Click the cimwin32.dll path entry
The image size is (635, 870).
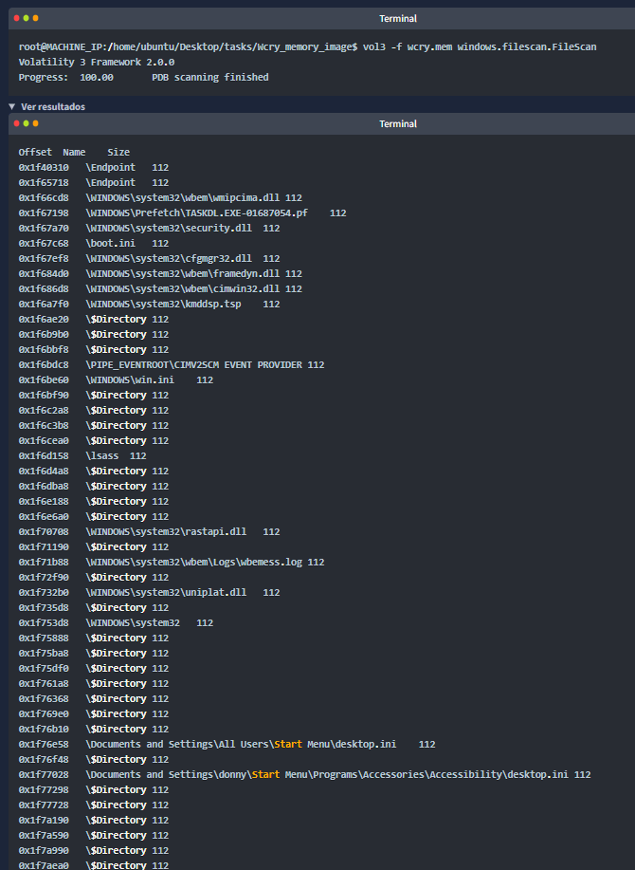(x=182, y=288)
